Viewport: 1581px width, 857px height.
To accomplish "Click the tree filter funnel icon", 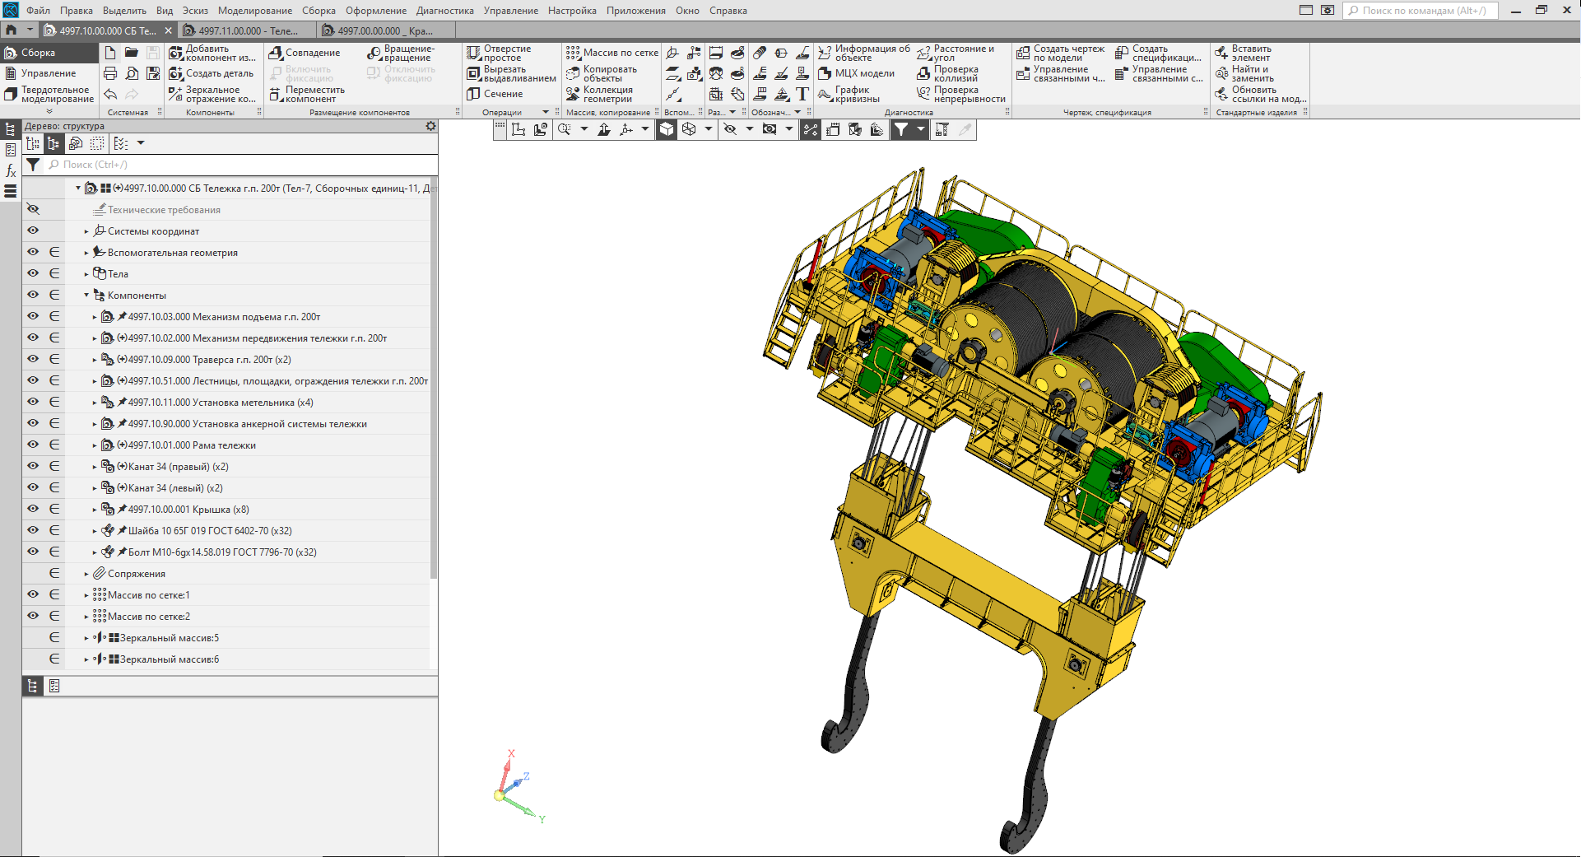I will click(33, 165).
